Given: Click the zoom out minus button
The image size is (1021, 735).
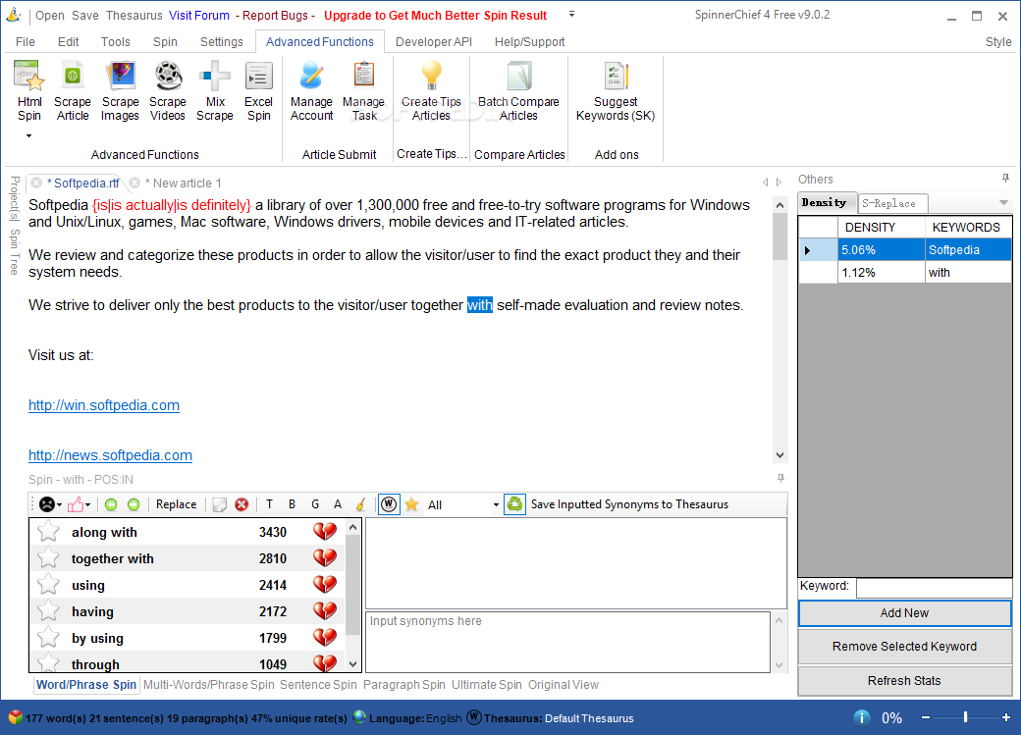Looking at the screenshot, I should (926, 716).
